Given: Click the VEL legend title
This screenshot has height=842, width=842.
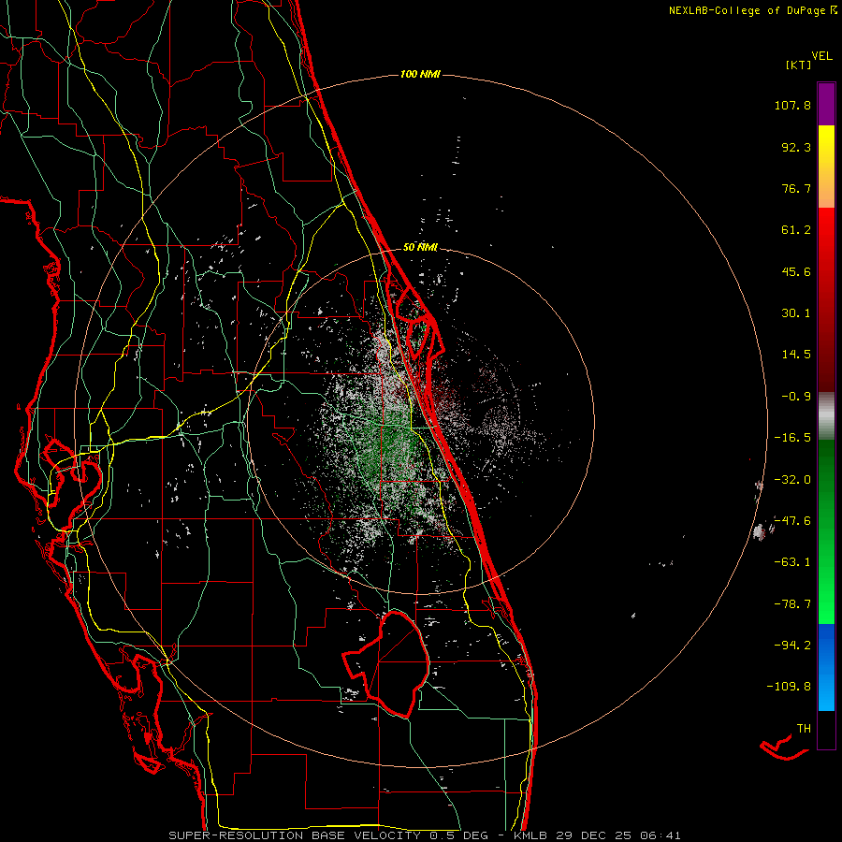Looking at the screenshot, I should (x=821, y=56).
